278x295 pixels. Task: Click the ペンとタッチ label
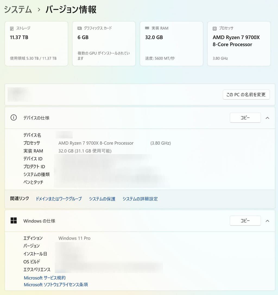[x=33, y=182]
